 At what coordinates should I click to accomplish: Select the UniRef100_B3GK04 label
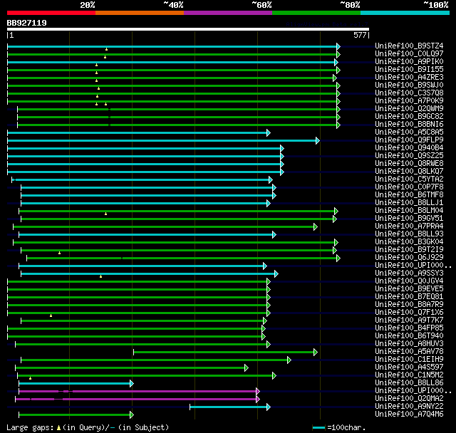[x=409, y=242]
